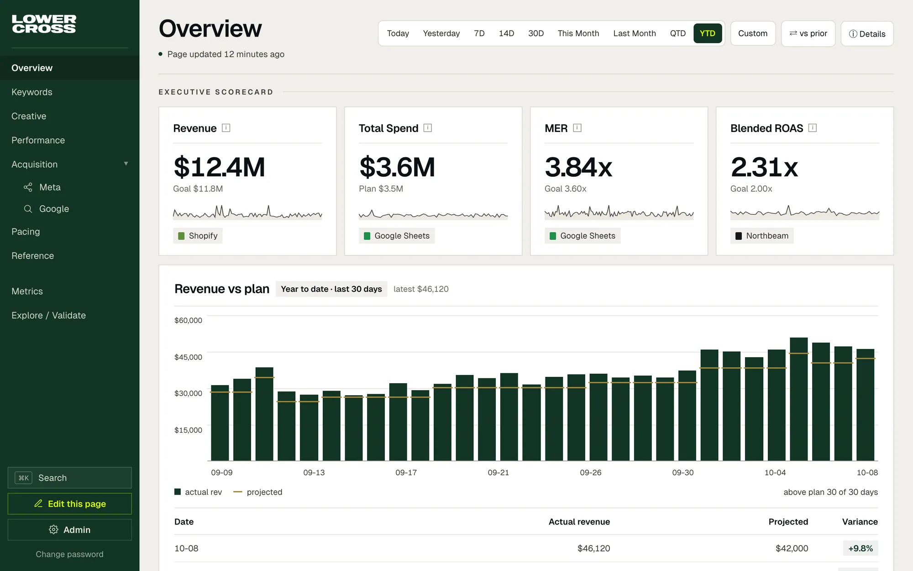Select This Month range
This screenshot has width=913, height=571.
tap(578, 33)
